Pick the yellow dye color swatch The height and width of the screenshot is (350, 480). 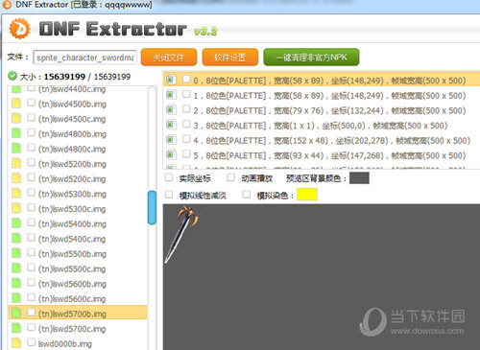click(x=307, y=195)
